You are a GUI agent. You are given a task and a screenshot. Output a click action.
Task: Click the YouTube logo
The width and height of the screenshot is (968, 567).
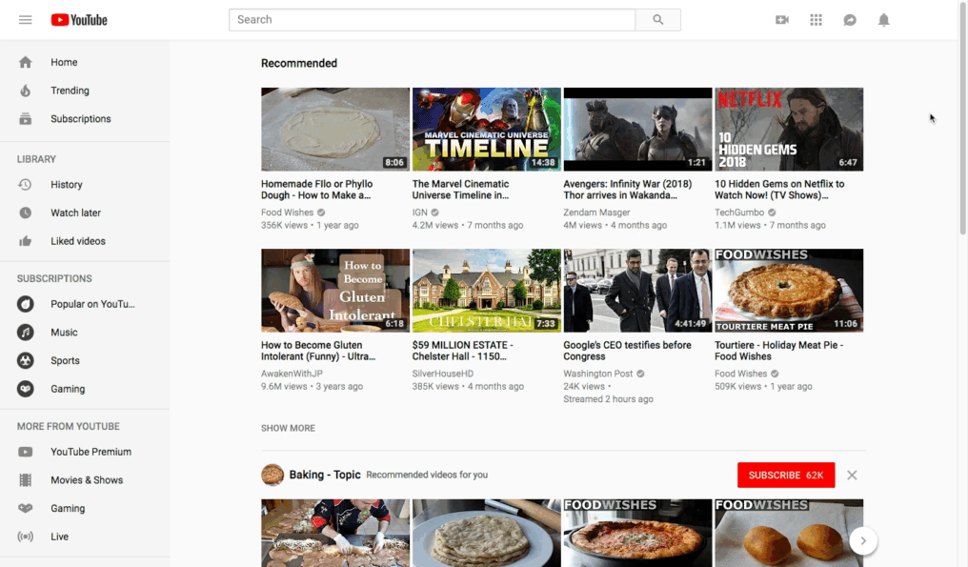tap(78, 19)
